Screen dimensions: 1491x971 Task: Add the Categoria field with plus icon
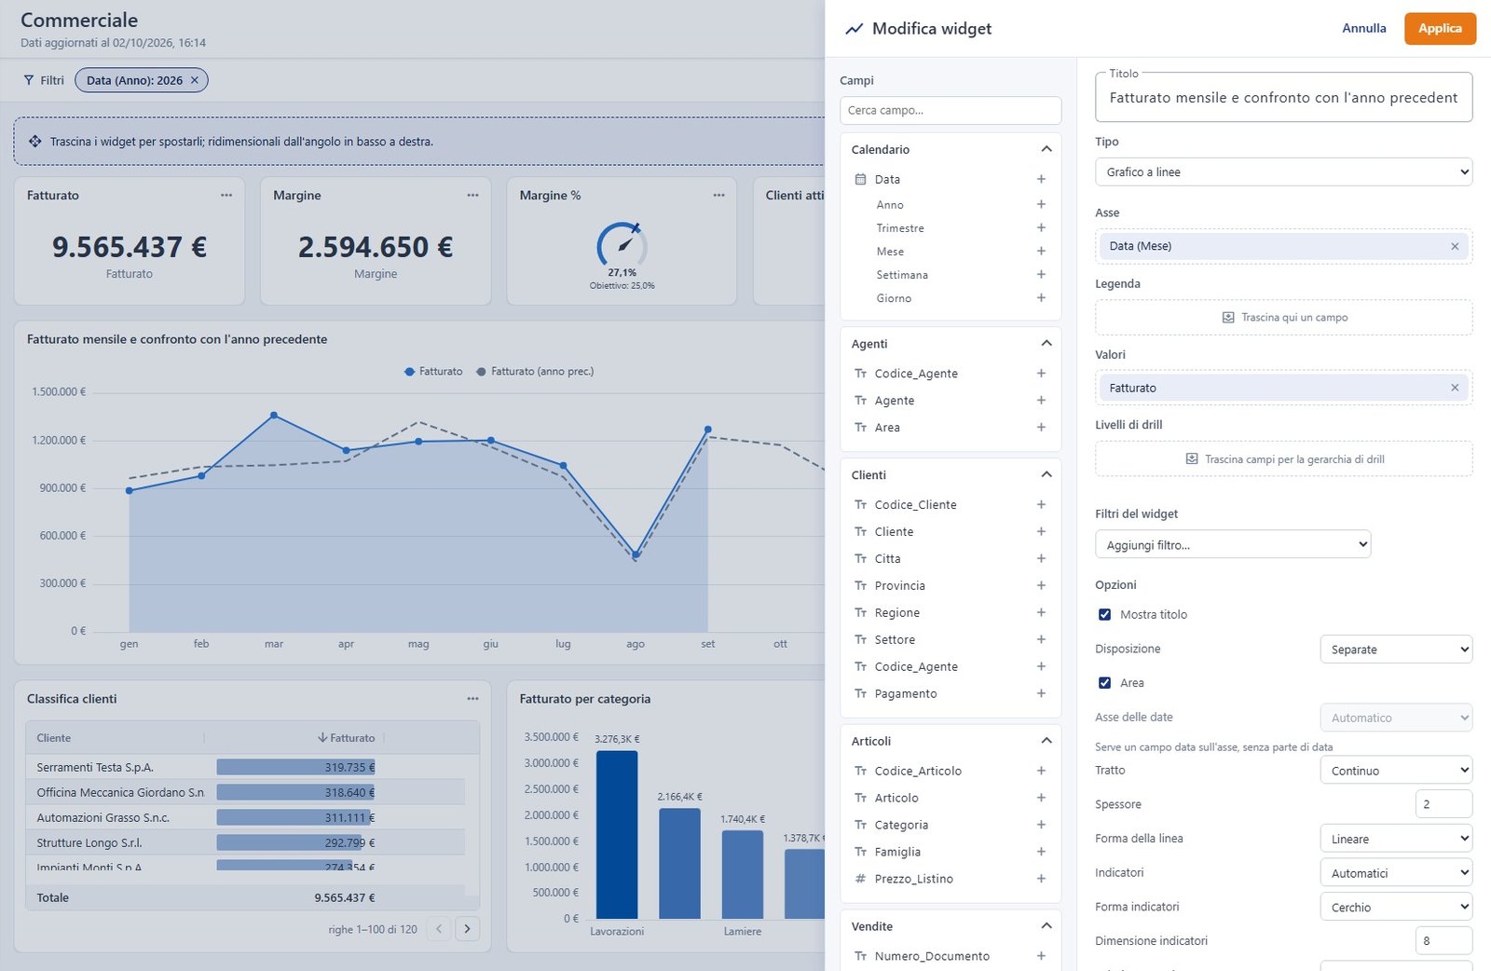[x=1041, y=825]
